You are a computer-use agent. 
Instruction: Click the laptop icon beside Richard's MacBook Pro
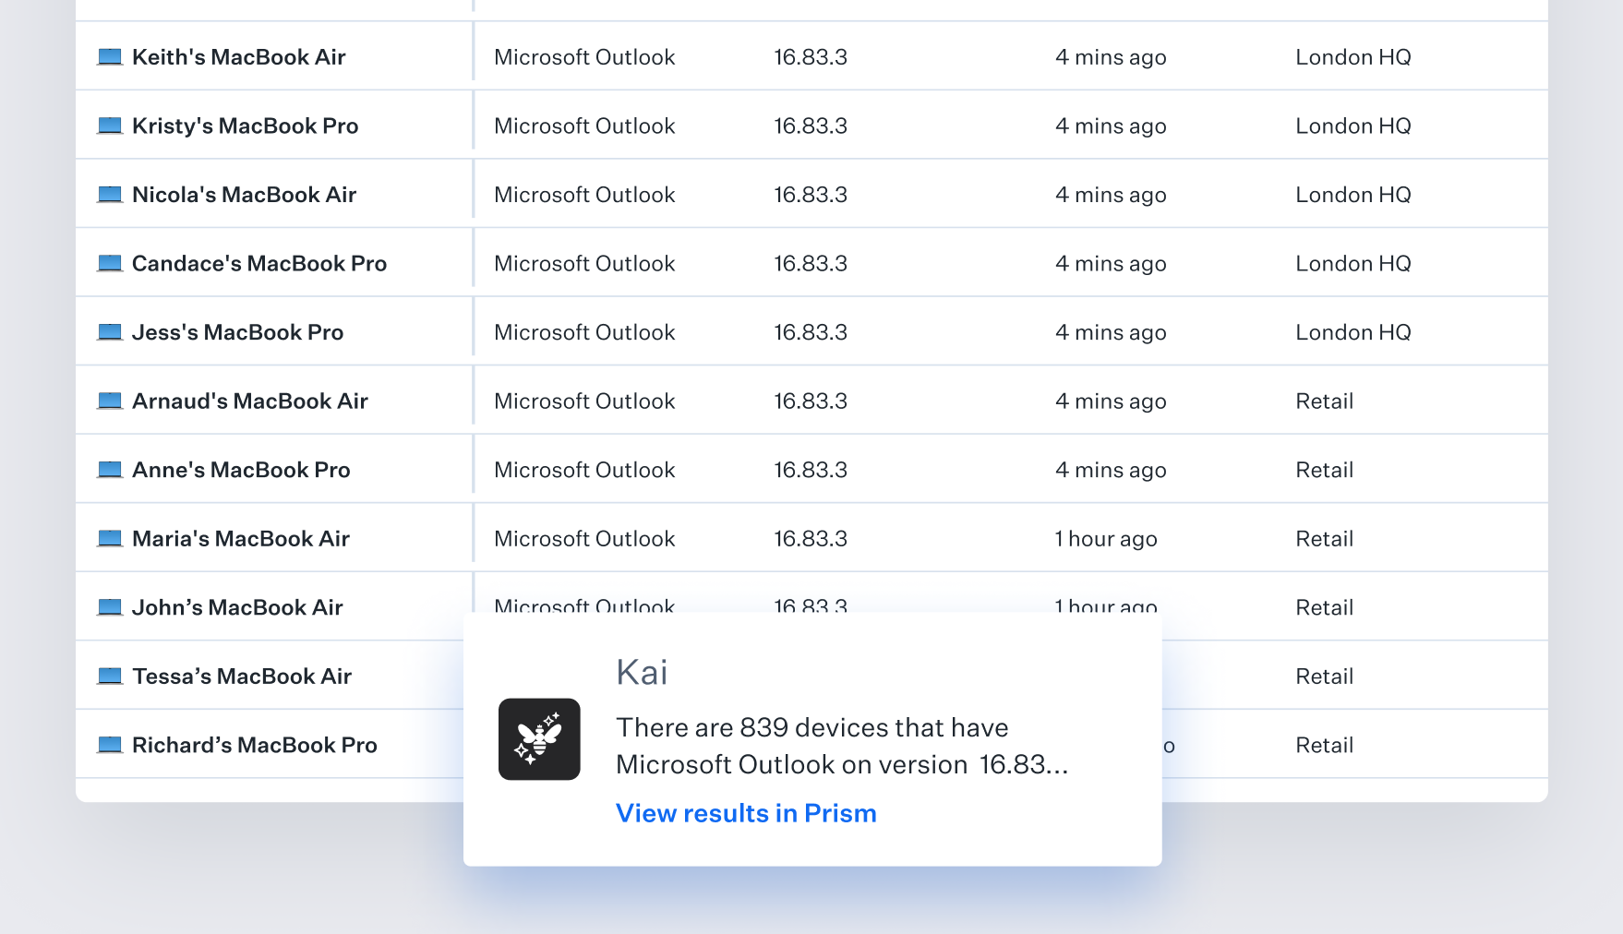point(110,745)
